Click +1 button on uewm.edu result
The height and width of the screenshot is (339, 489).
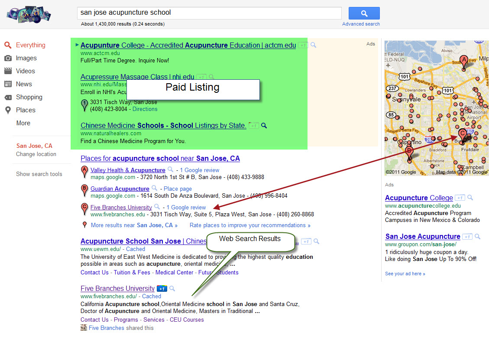(x=306, y=241)
